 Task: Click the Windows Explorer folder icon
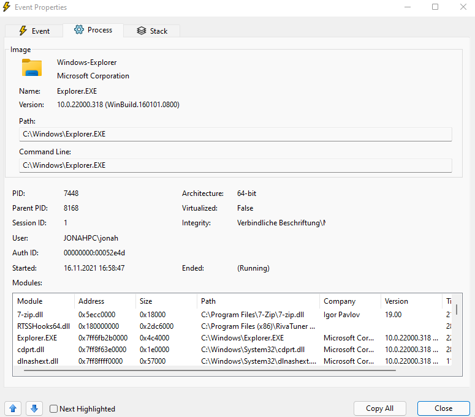tap(32, 67)
